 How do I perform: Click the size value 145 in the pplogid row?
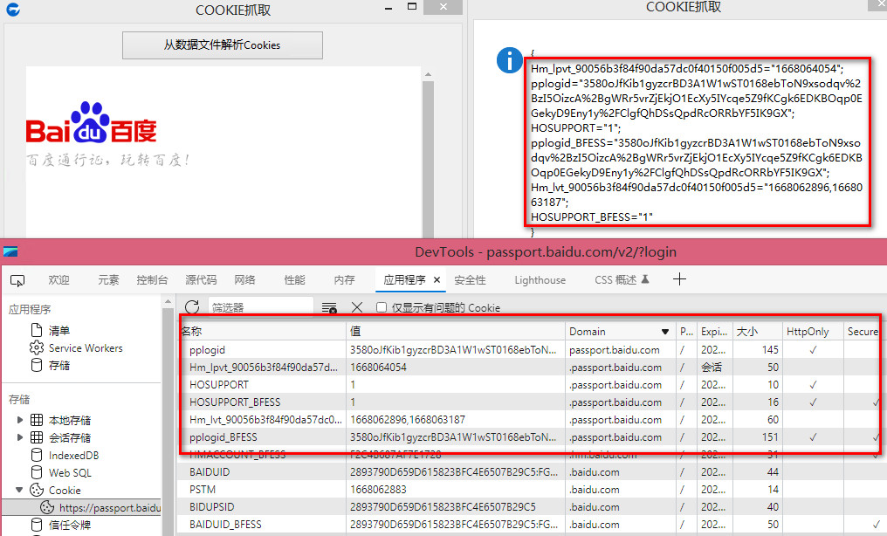point(770,350)
